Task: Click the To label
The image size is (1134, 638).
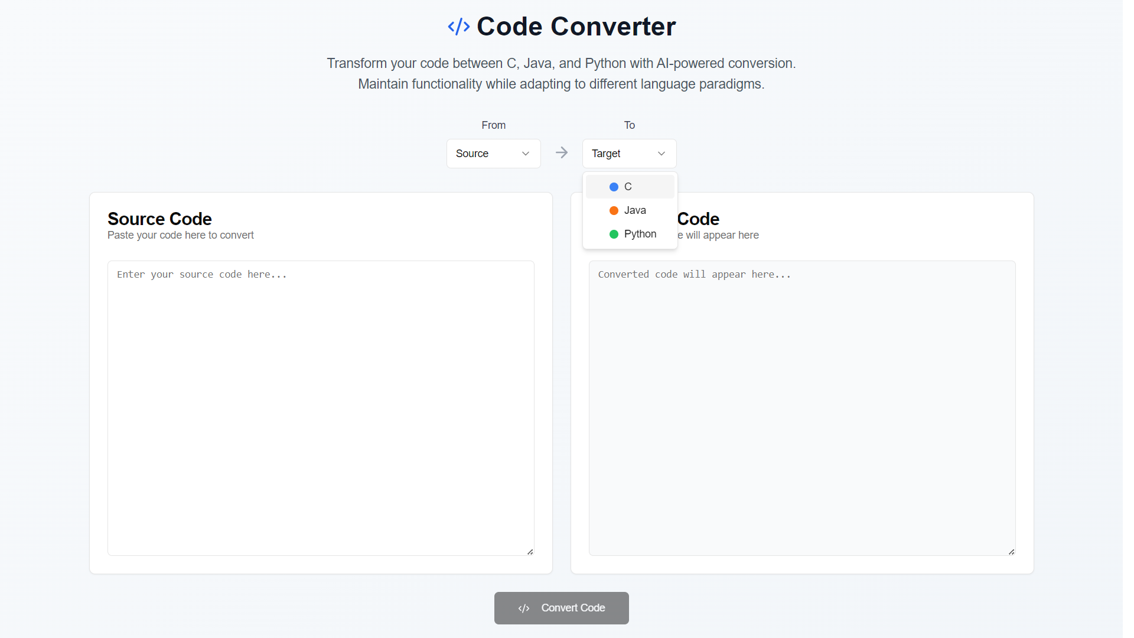Action: click(x=629, y=125)
